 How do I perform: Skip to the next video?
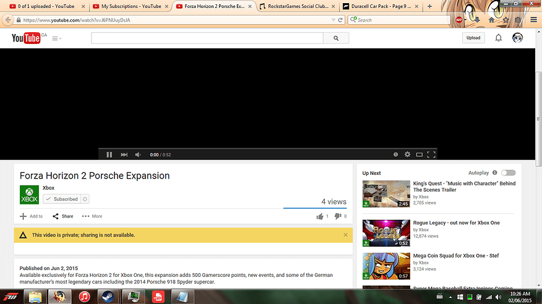(124, 154)
